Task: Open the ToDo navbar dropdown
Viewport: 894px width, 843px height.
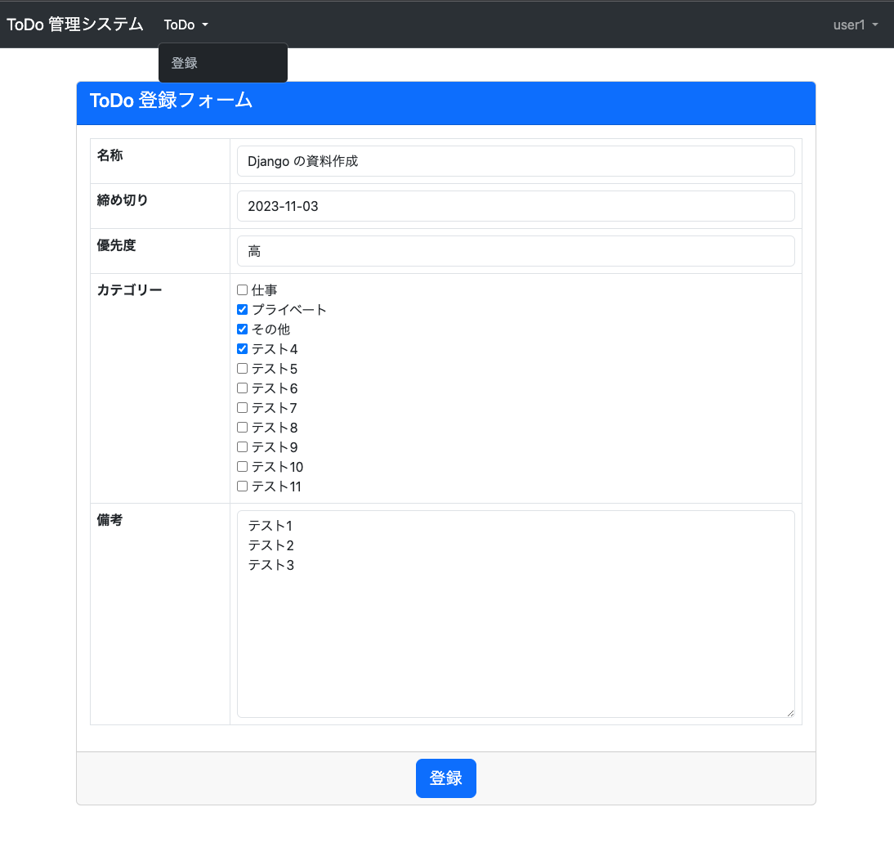Action: [x=186, y=25]
